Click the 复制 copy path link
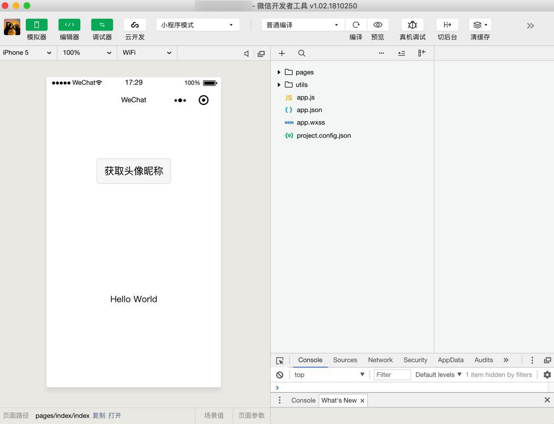Screen dimensions: 554x424 tap(99, 415)
